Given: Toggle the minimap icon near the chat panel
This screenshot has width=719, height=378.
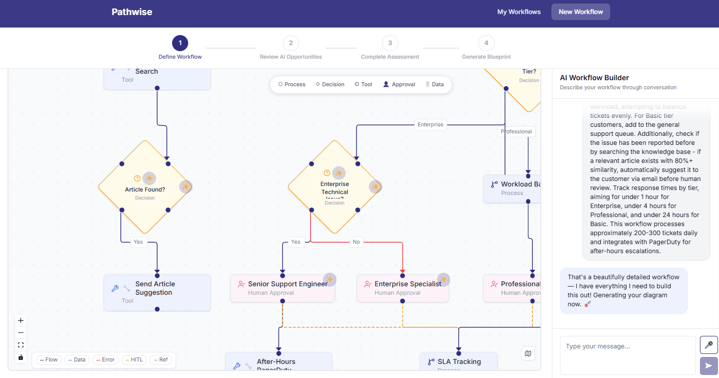Looking at the screenshot, I should tap(528, 353).
